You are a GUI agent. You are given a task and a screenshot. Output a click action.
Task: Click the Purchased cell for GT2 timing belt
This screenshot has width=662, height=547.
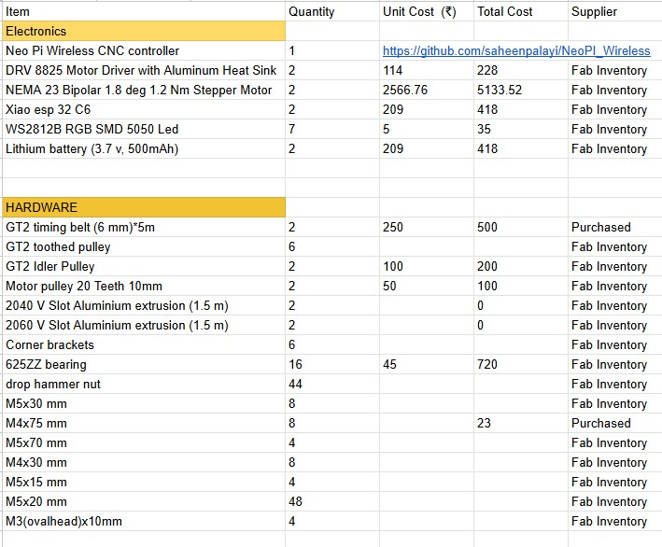pos(615,227)
